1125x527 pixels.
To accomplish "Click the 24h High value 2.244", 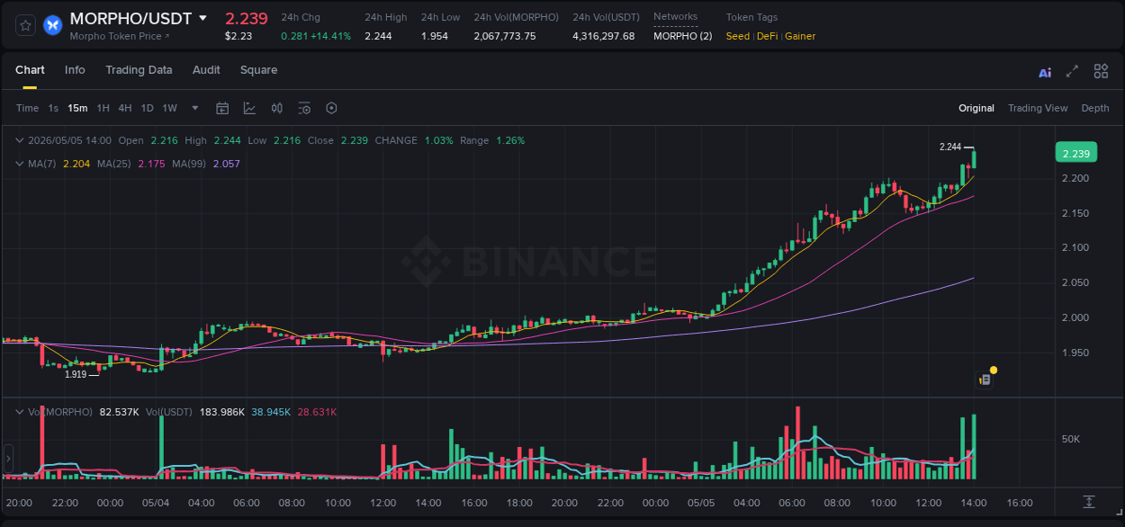I will point(378,36).
